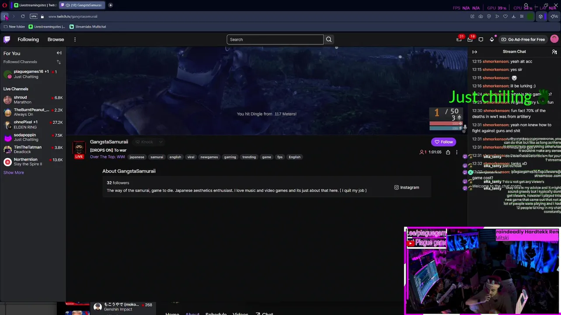Open TimTheTatman's Deadlock stream

[x=33, y=150]
